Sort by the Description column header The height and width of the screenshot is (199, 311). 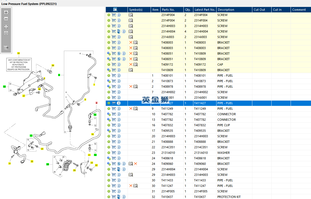[234, 10]
